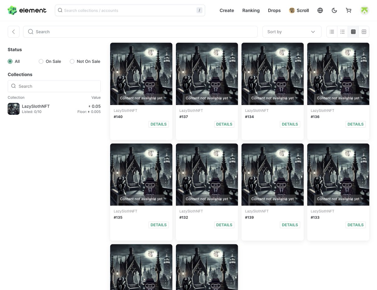Toggle dark mode with the moon icon
Viewport: 377px width, 290px height.
[334, 10]
